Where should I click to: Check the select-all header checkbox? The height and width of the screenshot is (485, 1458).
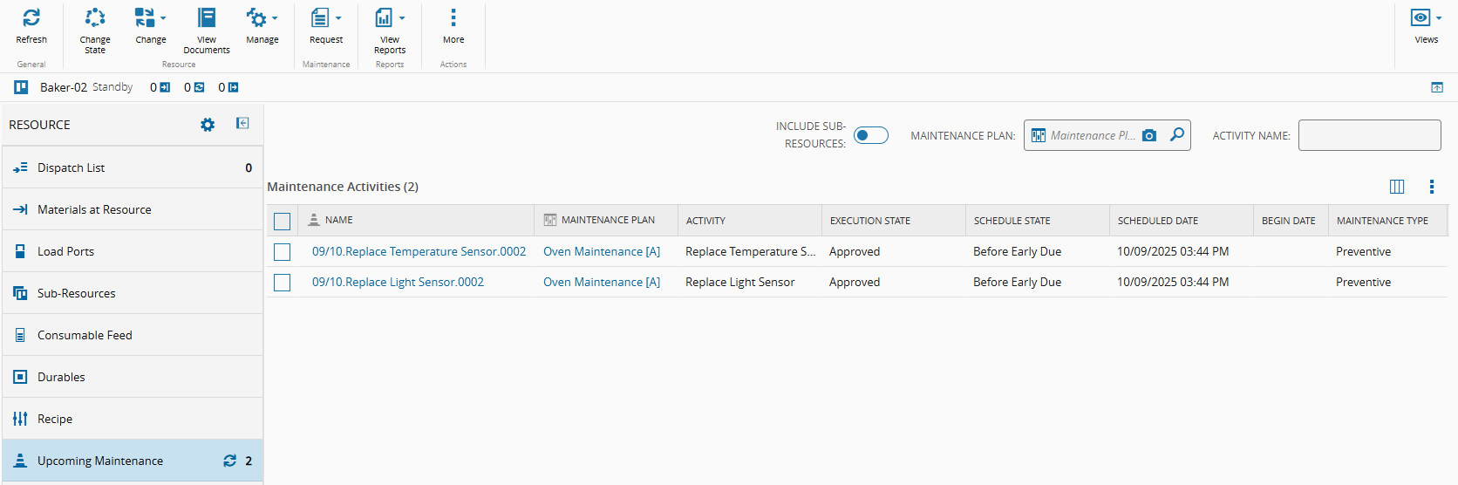[x=283, y=222]
